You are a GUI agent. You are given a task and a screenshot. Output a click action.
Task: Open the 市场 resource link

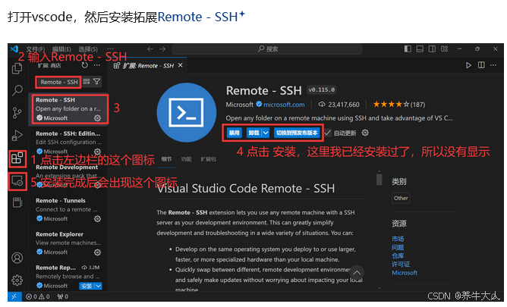pyautogui.click(x=398, y=239)
